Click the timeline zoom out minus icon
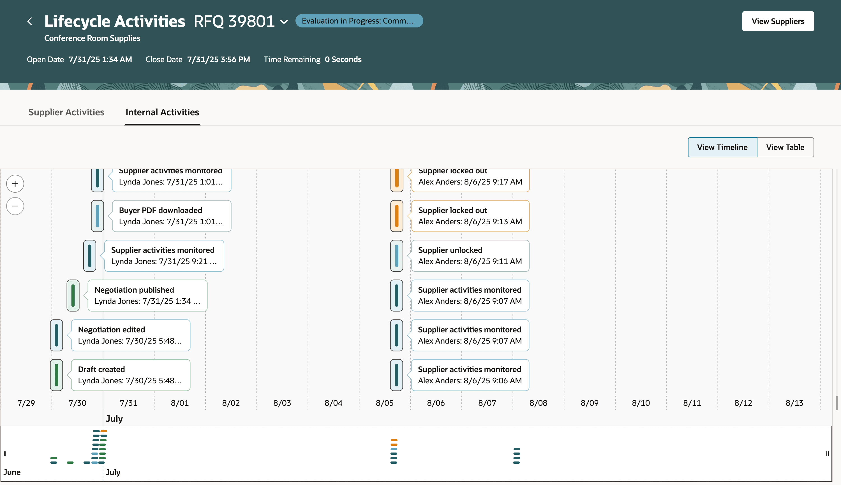Image resolution: width=841 pixels, height=485 pixels. point(15,206)
